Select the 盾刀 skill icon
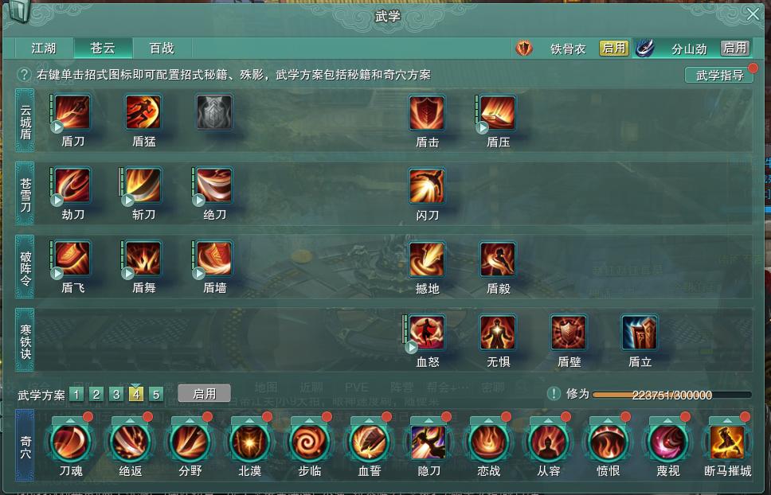This screenshot has height=495, width=771. pyautogui.click(x=72, y=112)
